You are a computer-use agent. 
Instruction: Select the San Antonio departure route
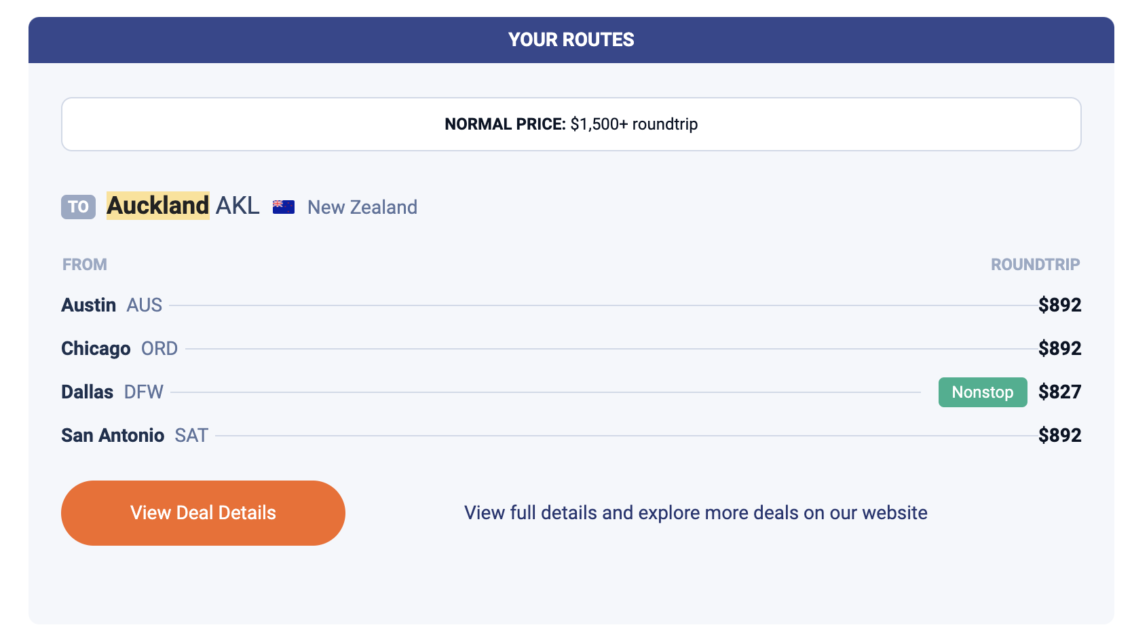113,436
